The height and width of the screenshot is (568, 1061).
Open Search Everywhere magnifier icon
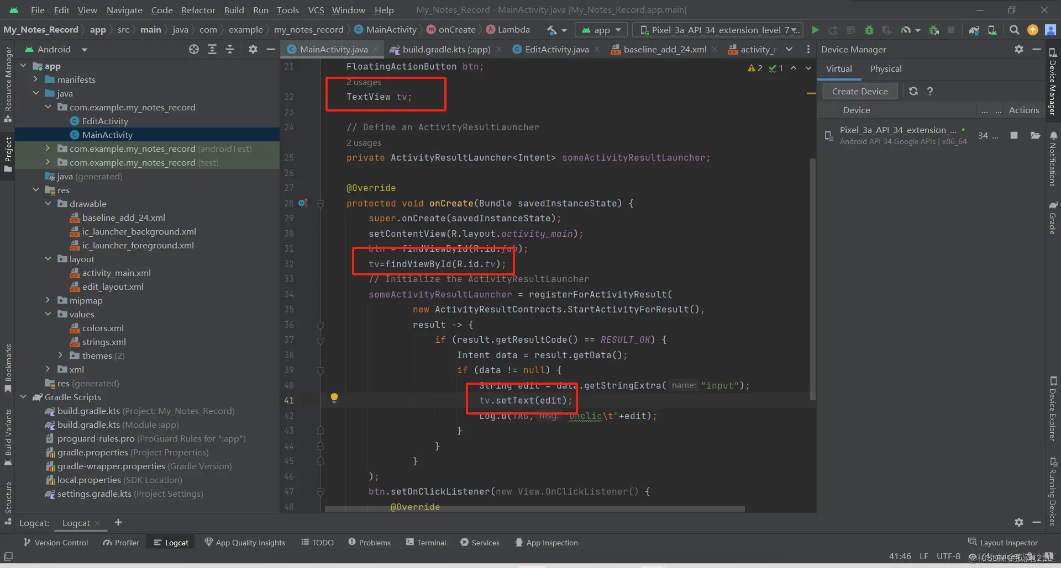click(1014, 30)
